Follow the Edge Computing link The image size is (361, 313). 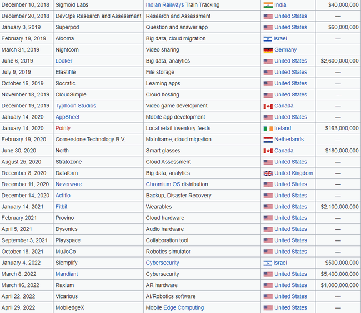[183, 308]
